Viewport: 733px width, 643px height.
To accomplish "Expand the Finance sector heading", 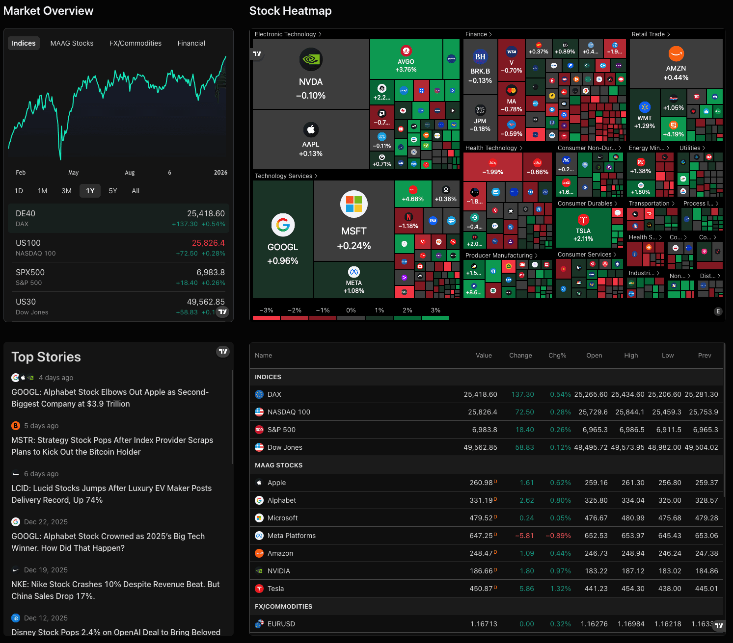I will pos(479,34).
